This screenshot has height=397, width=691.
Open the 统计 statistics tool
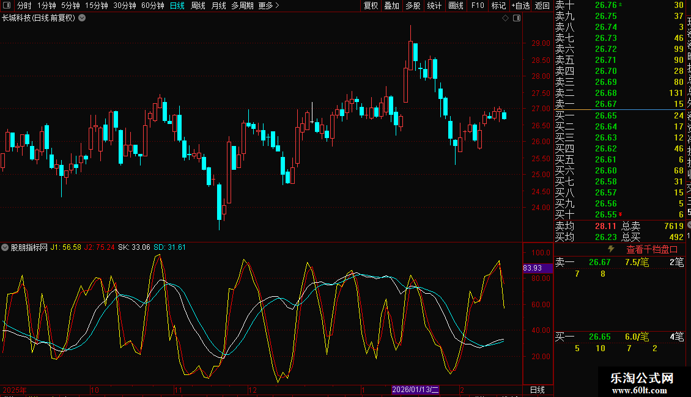434,5
